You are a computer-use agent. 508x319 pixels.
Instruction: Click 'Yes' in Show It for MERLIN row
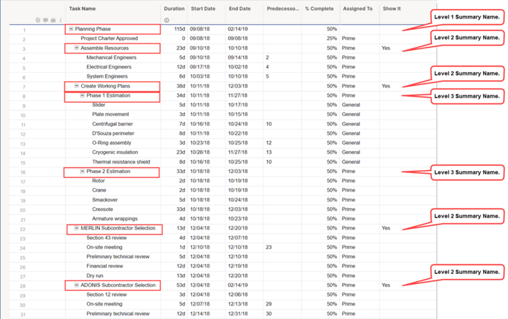point(385,228)
